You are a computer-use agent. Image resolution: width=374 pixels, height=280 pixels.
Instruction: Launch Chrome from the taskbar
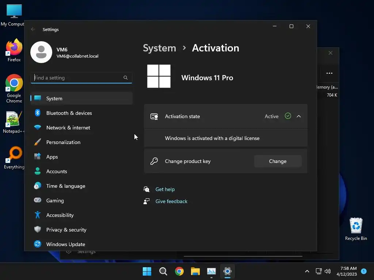coord(179,271)
